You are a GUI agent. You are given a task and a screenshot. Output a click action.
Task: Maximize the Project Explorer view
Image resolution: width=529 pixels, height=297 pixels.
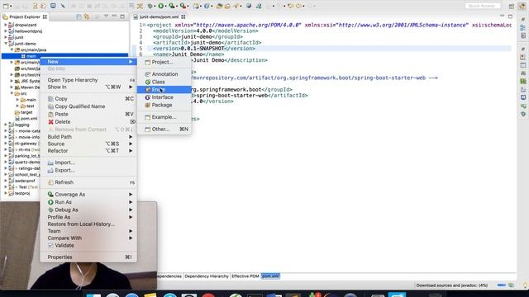click(x=122, y=16)
